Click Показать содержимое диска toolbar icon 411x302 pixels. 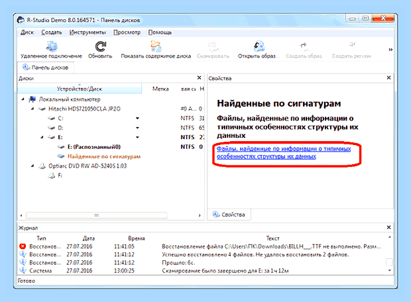(x=156, y=46)
